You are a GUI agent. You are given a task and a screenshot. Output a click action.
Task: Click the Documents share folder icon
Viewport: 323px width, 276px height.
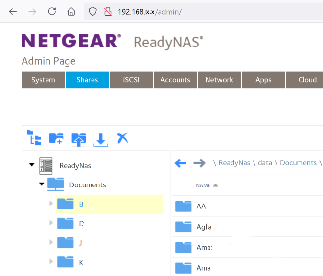(56, 184)
